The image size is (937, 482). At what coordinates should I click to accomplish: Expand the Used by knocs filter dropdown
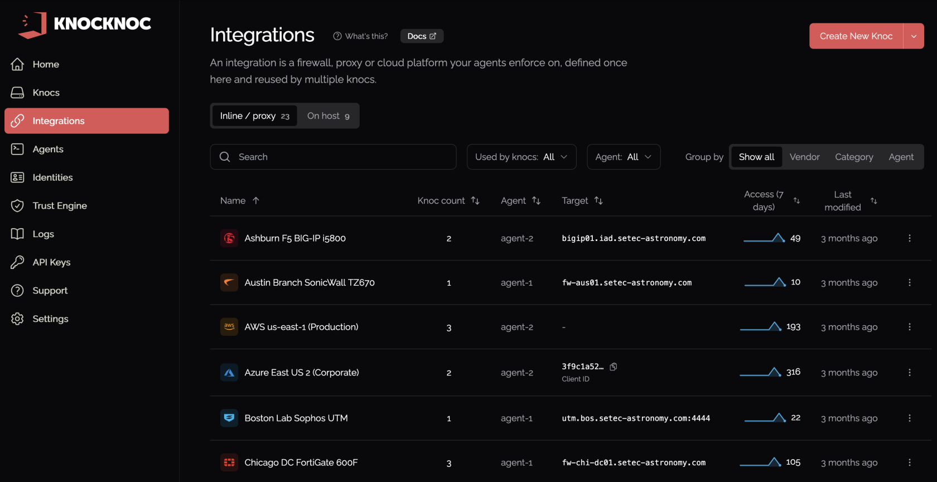click(x=521, y=157)
